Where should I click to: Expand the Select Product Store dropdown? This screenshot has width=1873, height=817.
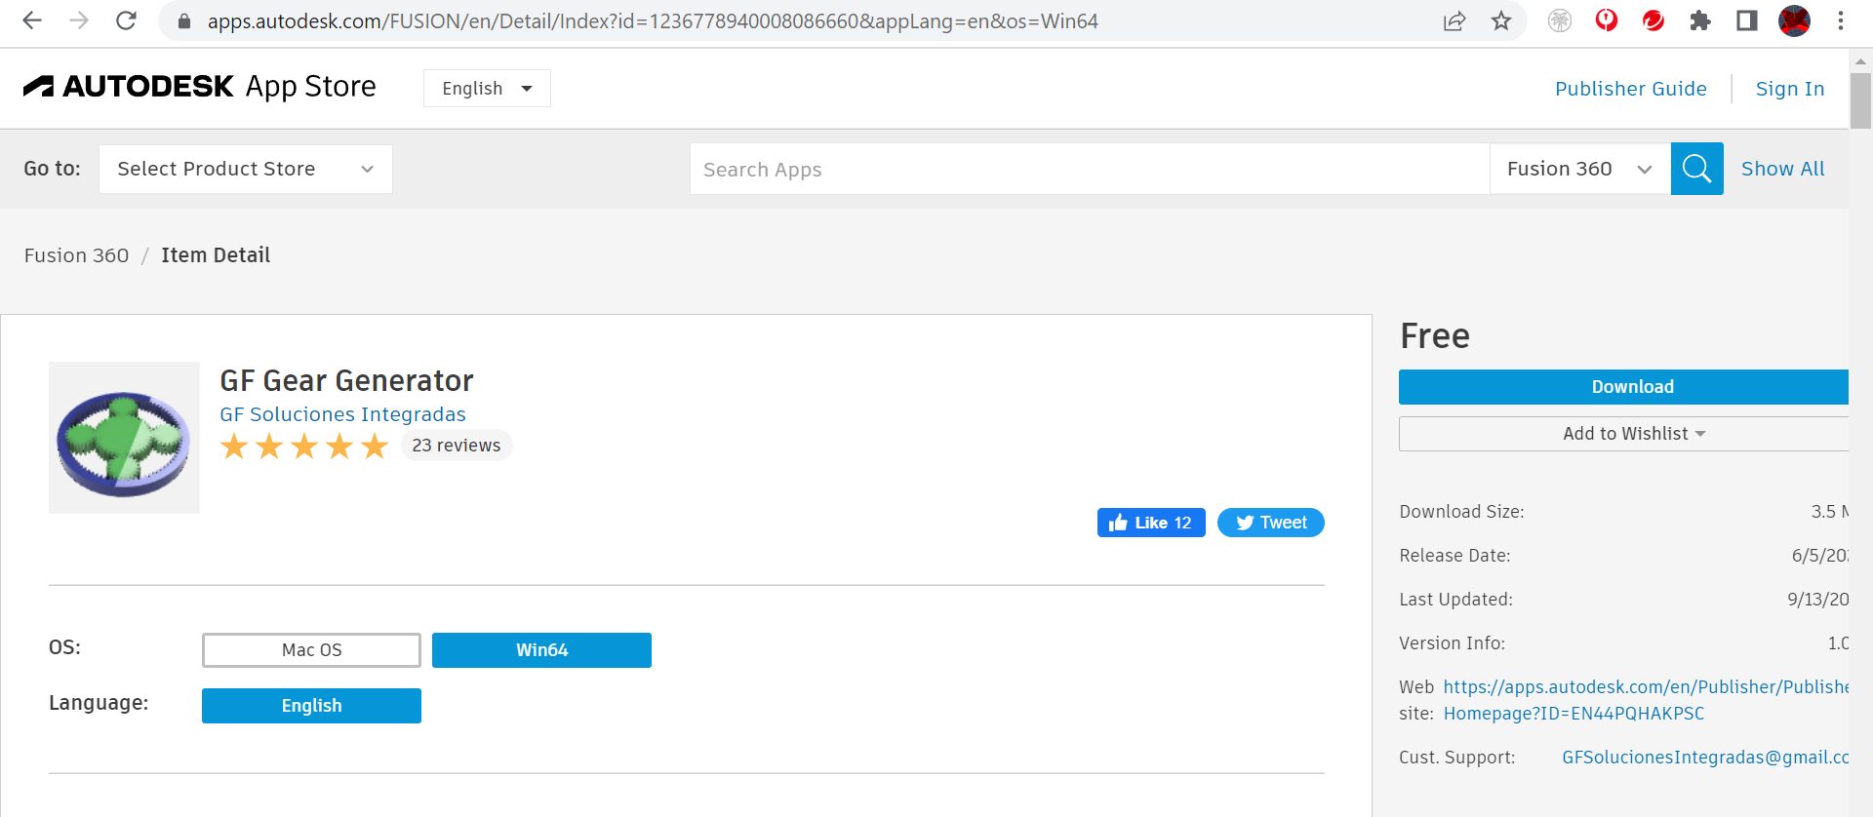tap(246, 169)
